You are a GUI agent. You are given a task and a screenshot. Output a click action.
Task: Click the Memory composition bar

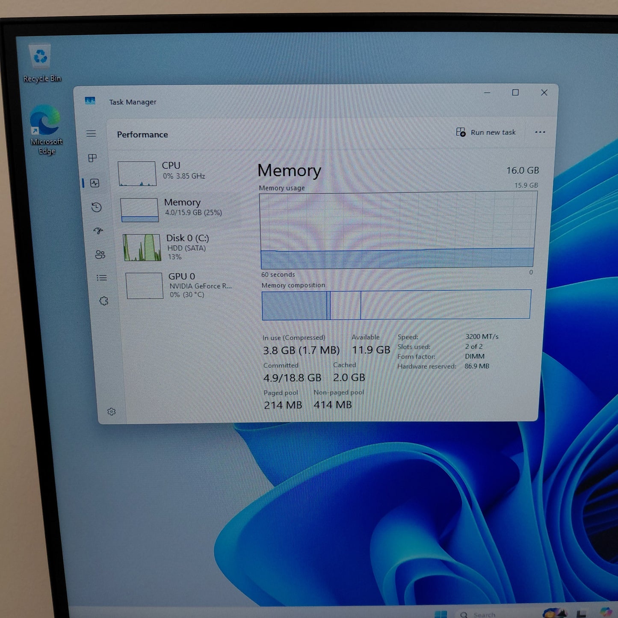coord(396,305)
